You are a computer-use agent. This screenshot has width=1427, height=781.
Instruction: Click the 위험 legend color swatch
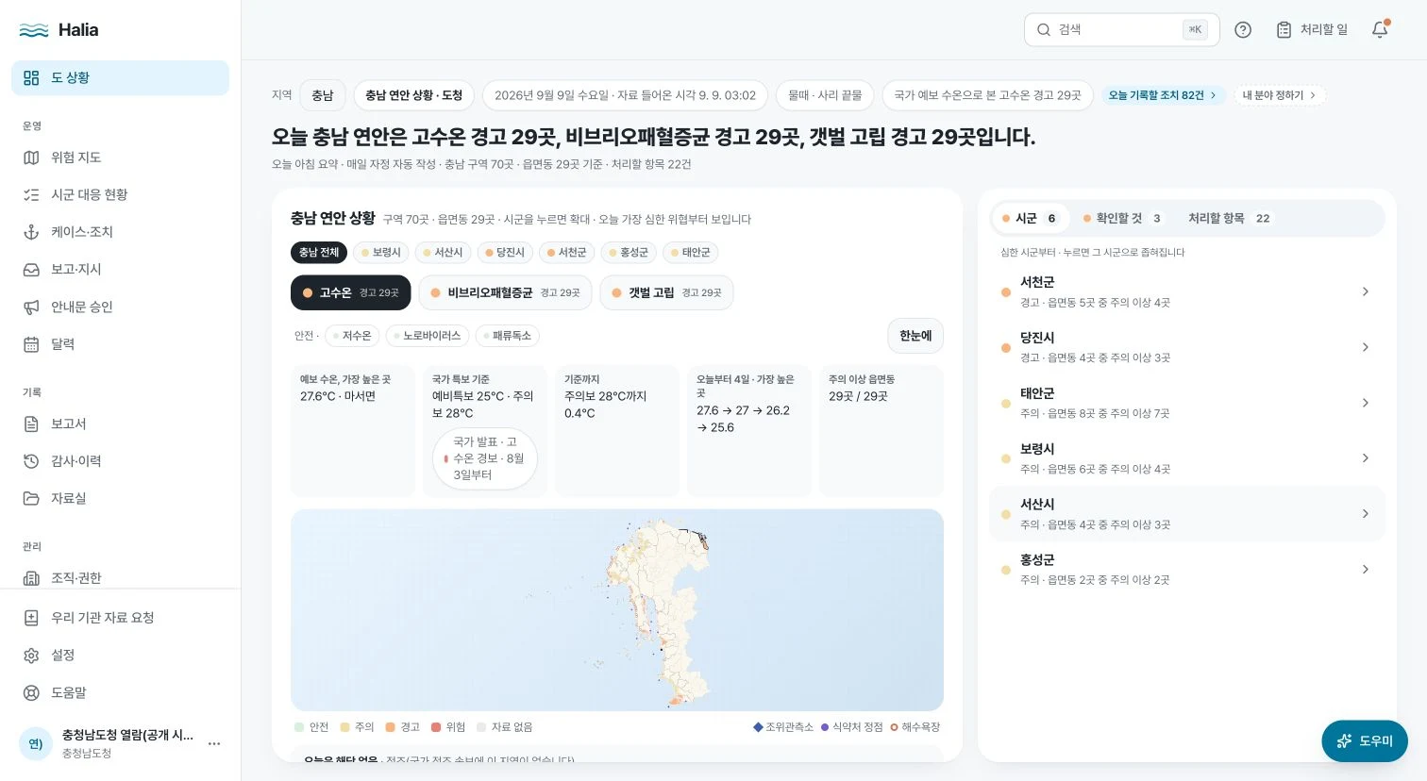click(436, 727)
